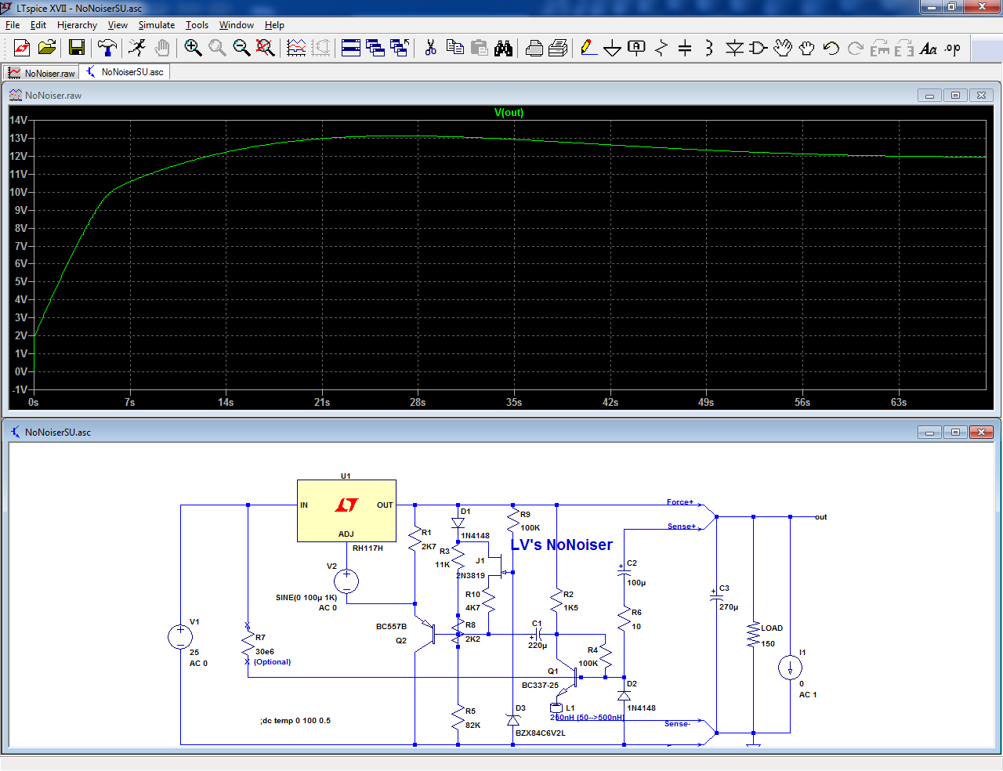
Task: Open the Simulate menu
Action: [x=157, y=25]
